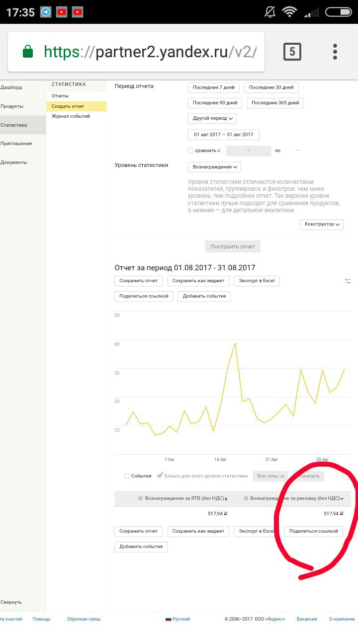Image resolution: width=358 pixels, height=636 pixels.
Task: Click the chart peak near 14 Авг
Action: (x=235, y=343)
